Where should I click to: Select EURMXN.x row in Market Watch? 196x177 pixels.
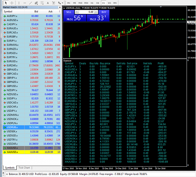pos(32,45)
